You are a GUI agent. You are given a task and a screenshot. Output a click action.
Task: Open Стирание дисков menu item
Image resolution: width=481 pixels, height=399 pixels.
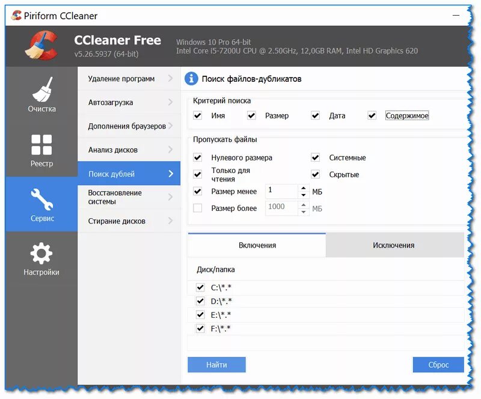tap(129, 221)
